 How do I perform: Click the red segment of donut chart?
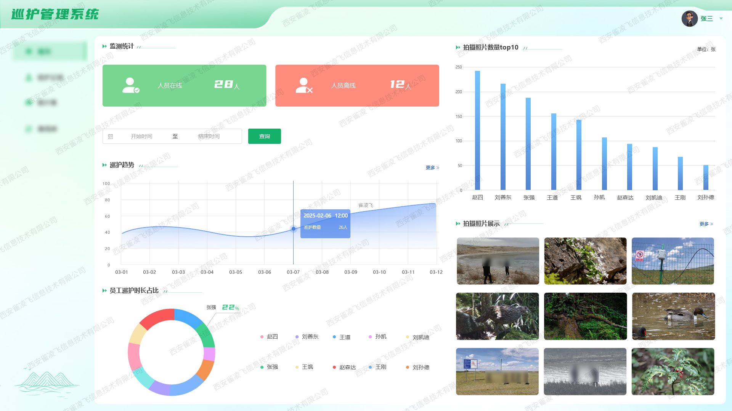point(157,317)
